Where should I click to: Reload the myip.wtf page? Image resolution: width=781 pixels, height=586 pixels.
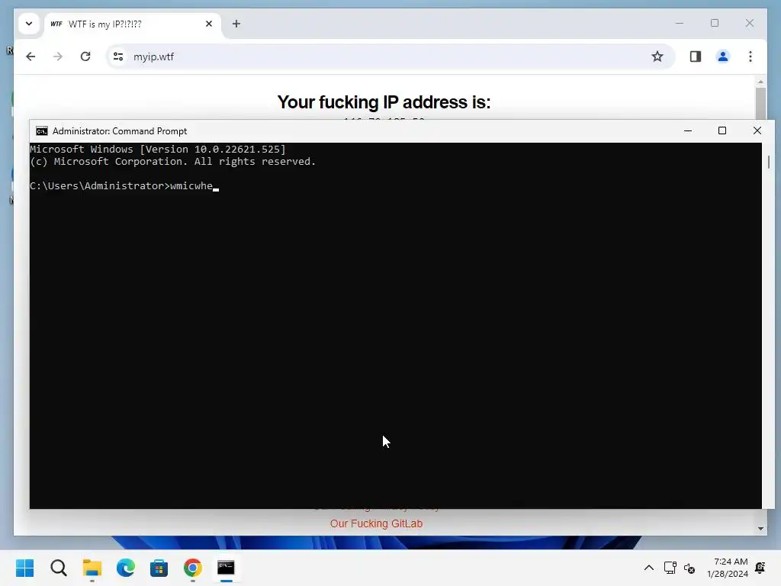[85, 56]
